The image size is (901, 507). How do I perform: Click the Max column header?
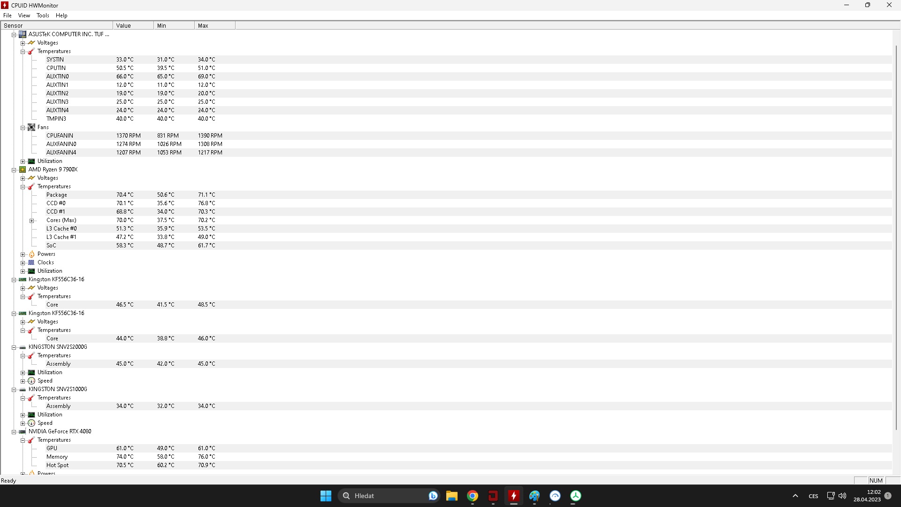pyautogui.click(x=214, y=25)
